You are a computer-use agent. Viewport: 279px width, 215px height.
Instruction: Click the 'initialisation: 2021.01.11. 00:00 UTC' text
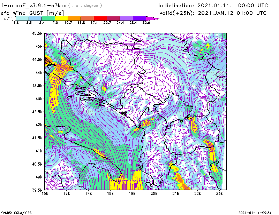pyautogui.click(x=213, y=6)
